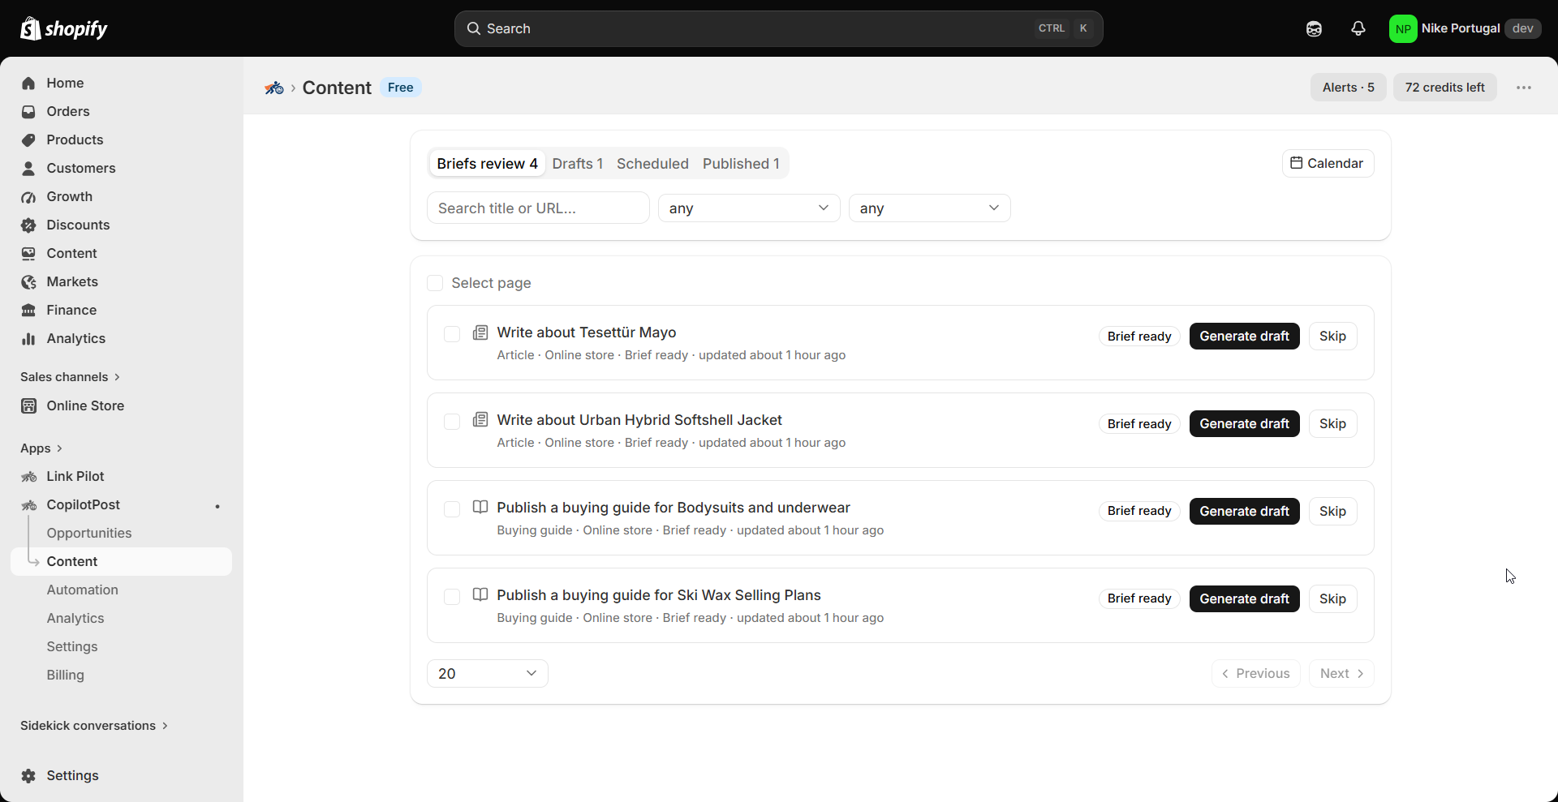Viewport: 1558px width, 802px height.
Task: Skip the Urban Hybrid Softshell Jacket brief
Action: click(1332, 424)
